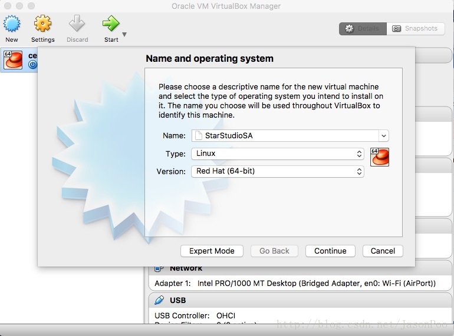Open the Settings gear icon
This screenshot has width=454, height=336.
click(42, 23)
